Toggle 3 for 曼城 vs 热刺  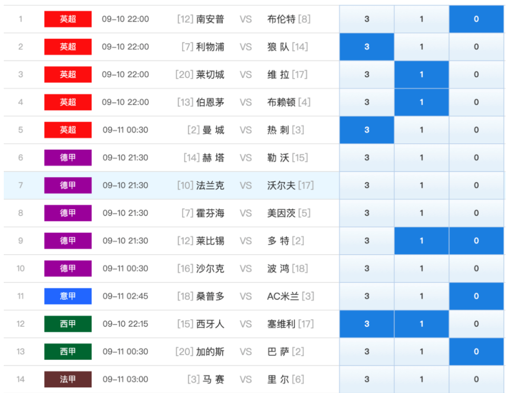coord(367,130)
